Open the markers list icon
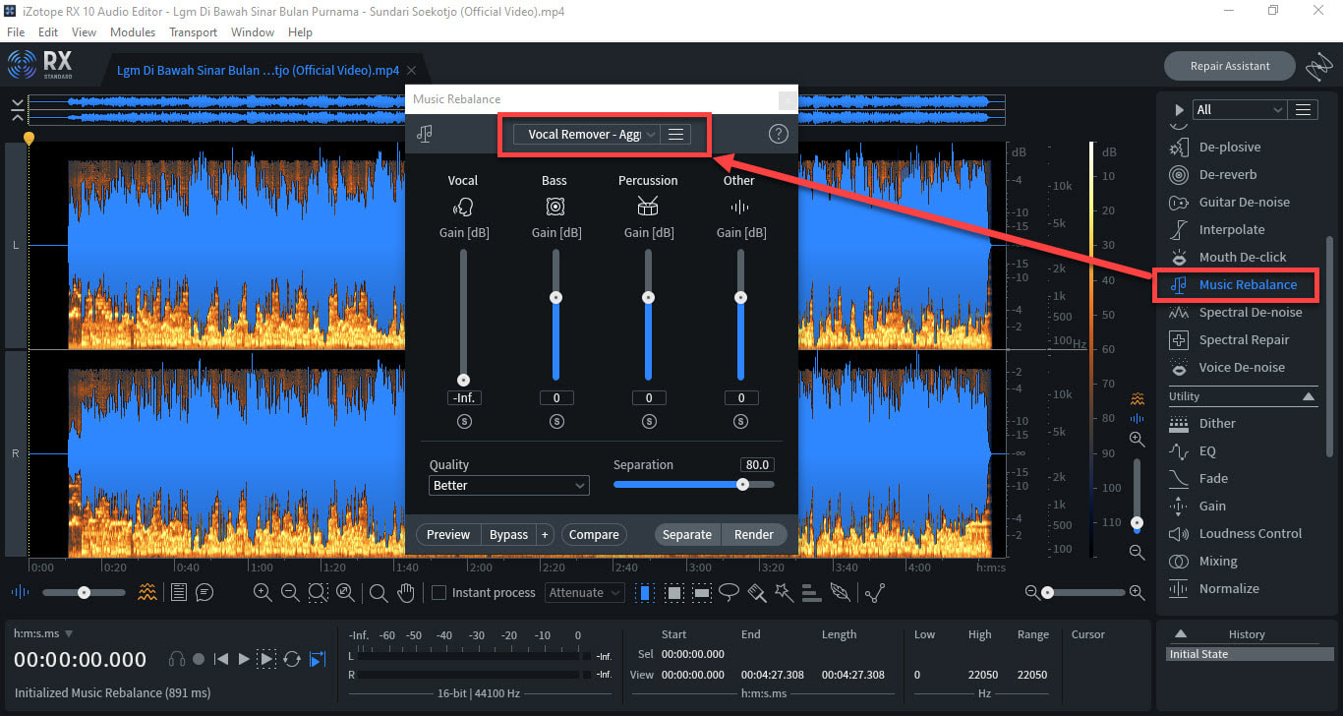1343x716 pixels. (x=179, y=592)
